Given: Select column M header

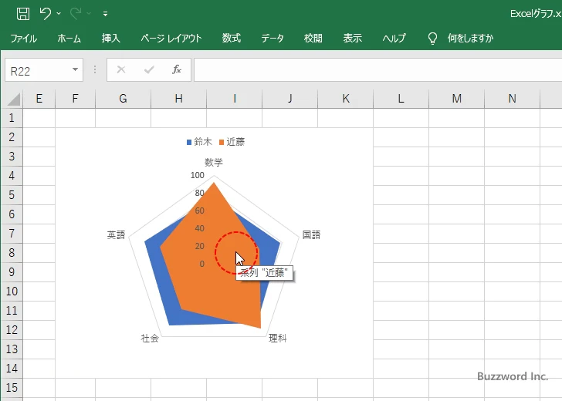Looking at the screenshot, I should click(457, 99).
